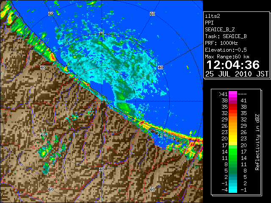271x203 pixels.
Task: Click the 60 km ring label at southeast
Action: (152, 189)
